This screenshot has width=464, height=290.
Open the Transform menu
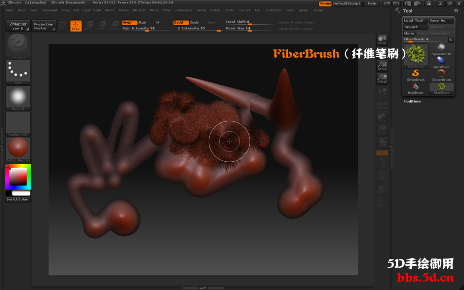click(x=273, y=10)
